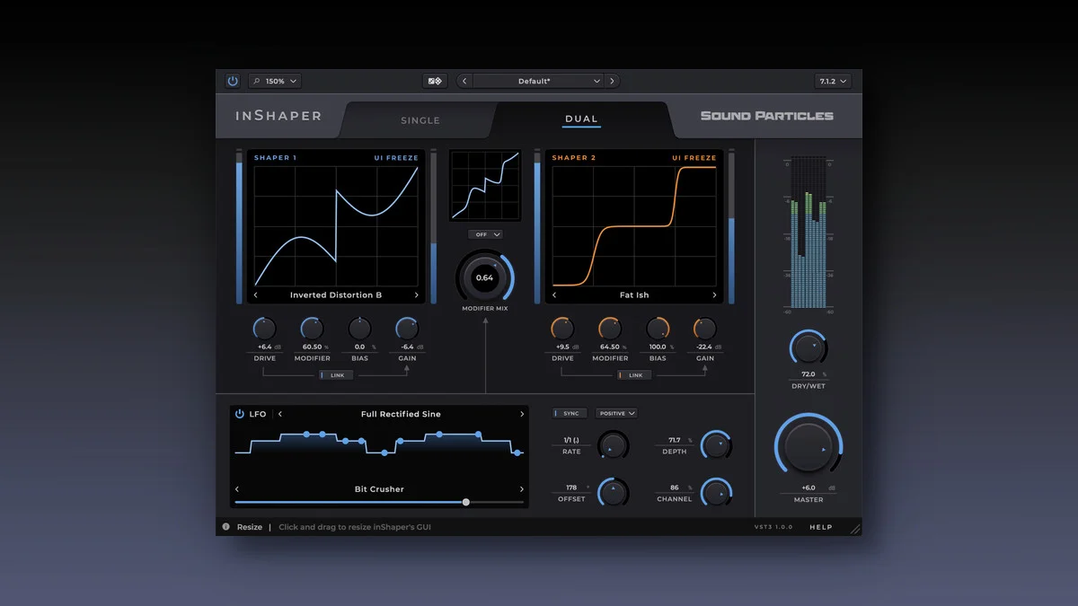Click the Bit Crusher amount slider
Screen dimensions: 1078x606
coord(467,503)
